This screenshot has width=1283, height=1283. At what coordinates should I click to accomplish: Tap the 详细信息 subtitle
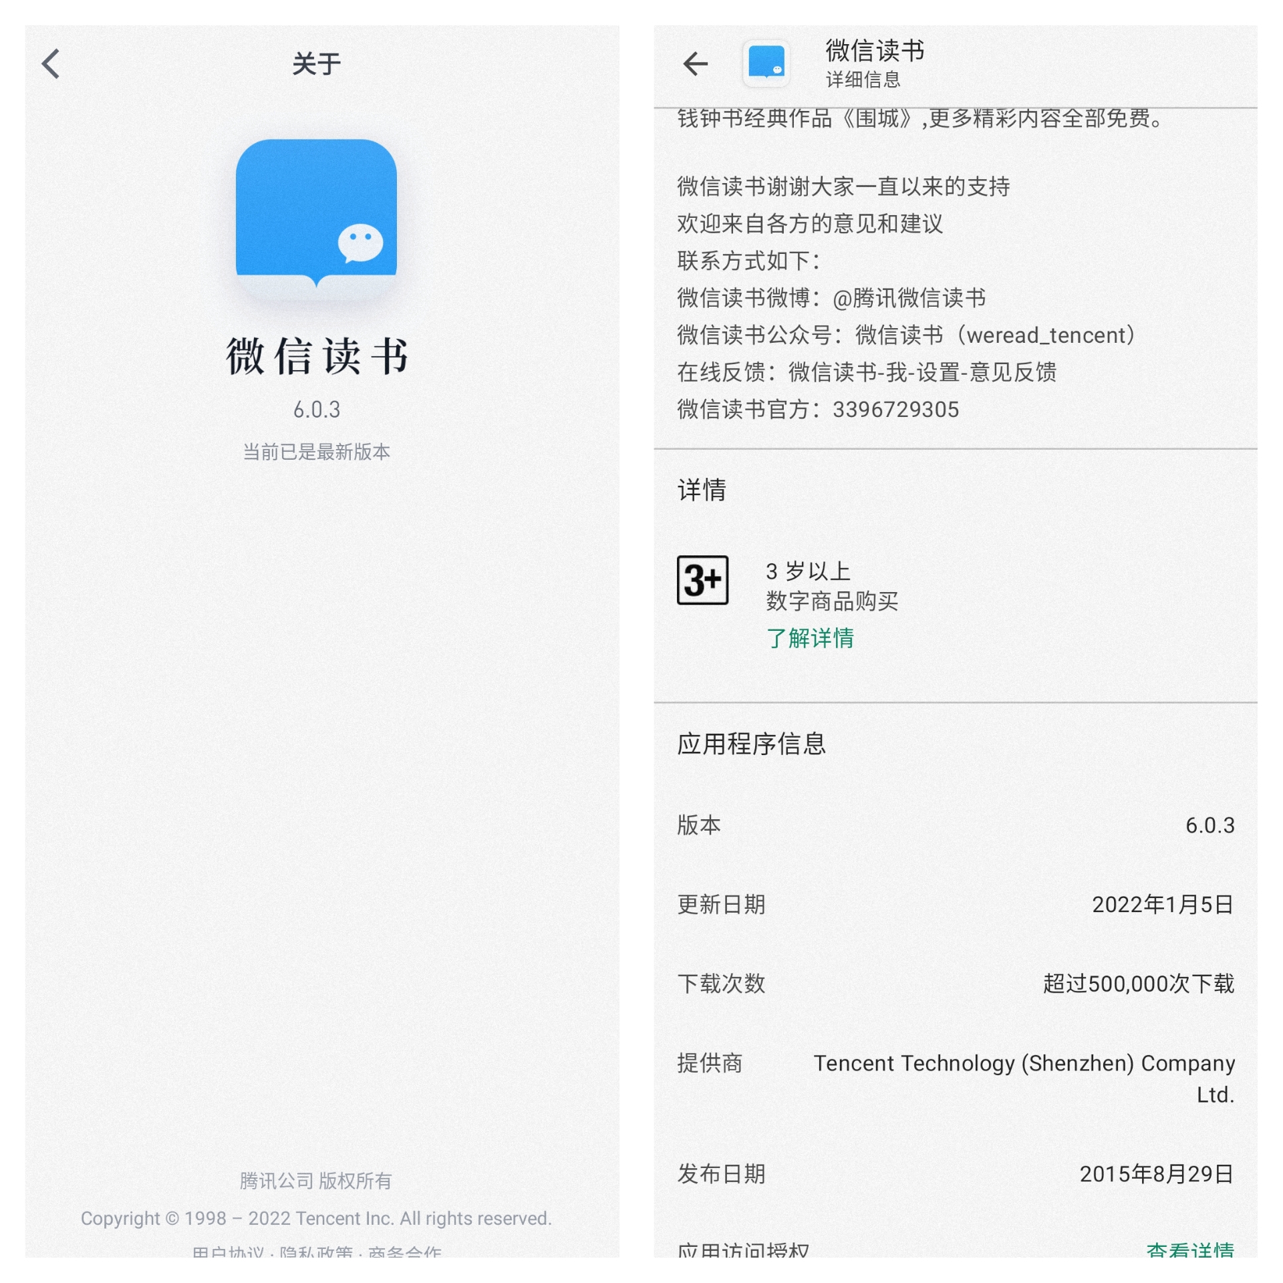click(863, 80)
